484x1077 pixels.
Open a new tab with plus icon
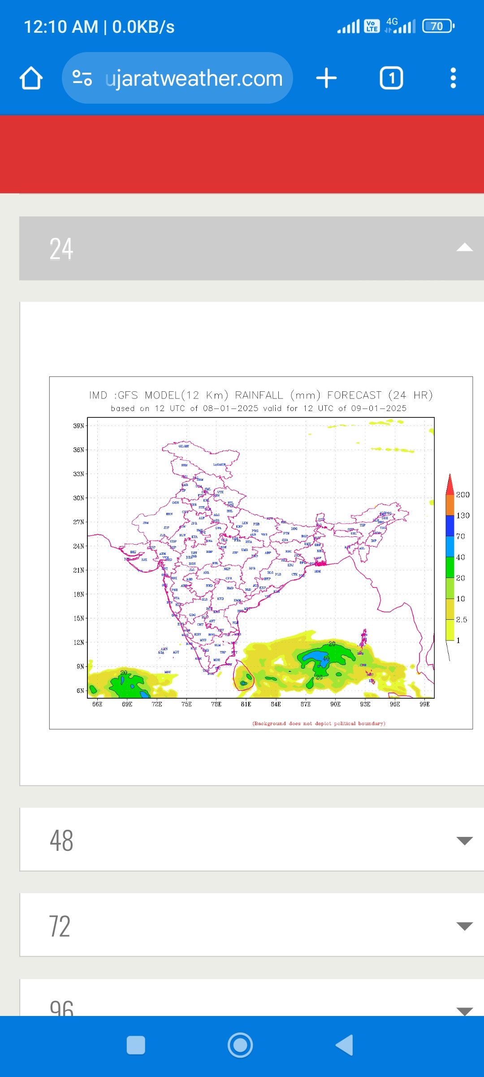coord(326,78)
